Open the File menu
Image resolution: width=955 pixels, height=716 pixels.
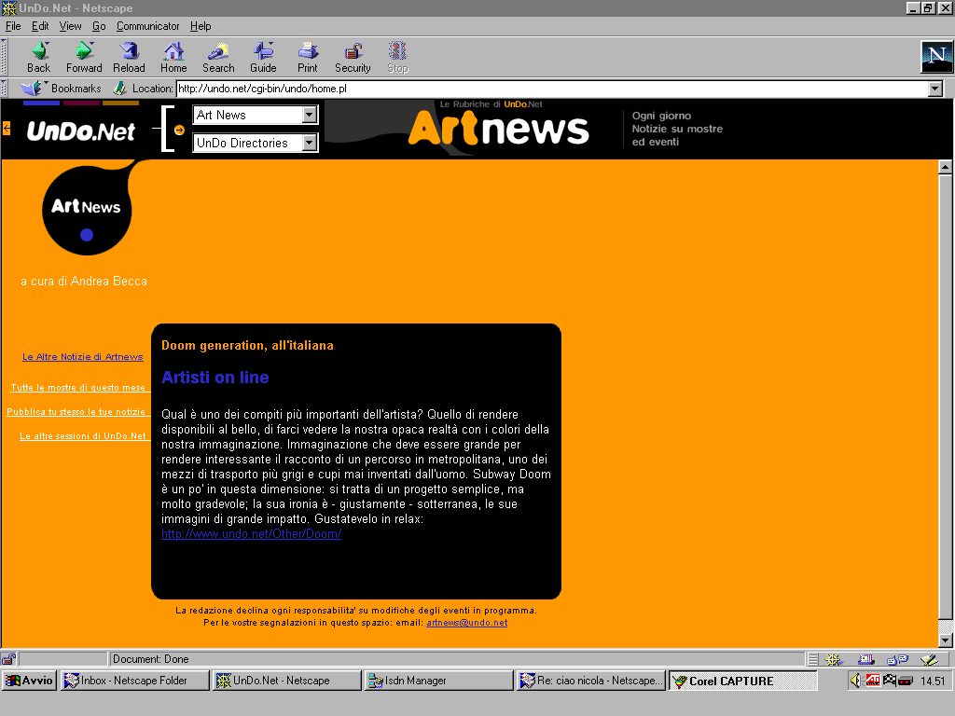point(13,26)
